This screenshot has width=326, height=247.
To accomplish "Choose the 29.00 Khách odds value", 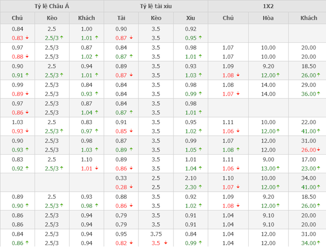I will click(x=308, y=85).
